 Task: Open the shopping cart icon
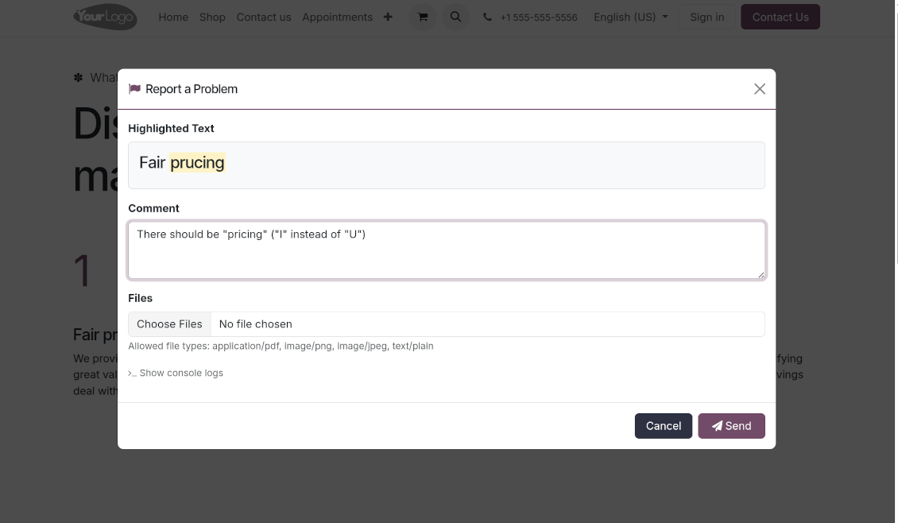(423, 16)
